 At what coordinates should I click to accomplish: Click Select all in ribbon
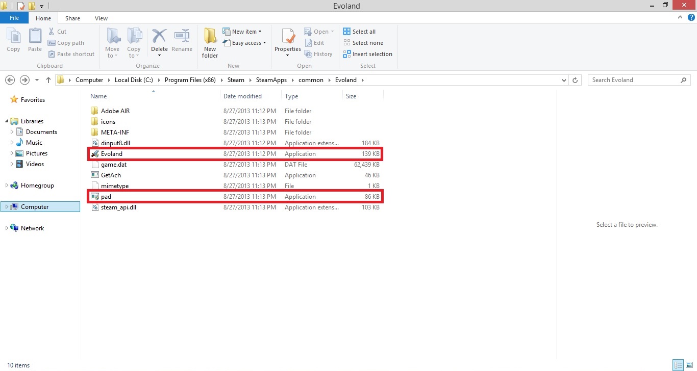(359, 32)
